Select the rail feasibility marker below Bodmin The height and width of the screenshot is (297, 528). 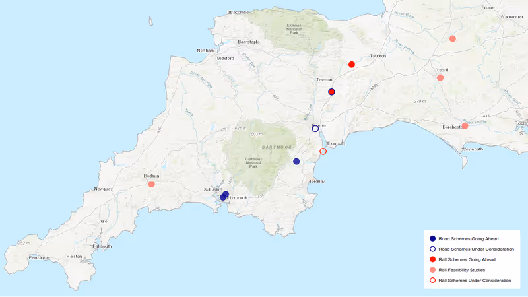pyautogui.click(x=152, y=184)
